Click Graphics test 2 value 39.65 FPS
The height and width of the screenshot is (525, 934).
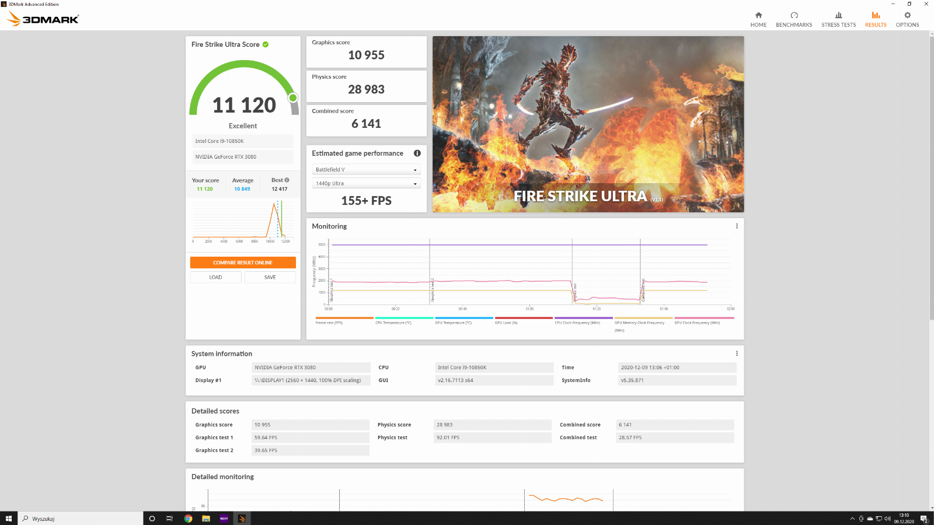tap(311, 450)
